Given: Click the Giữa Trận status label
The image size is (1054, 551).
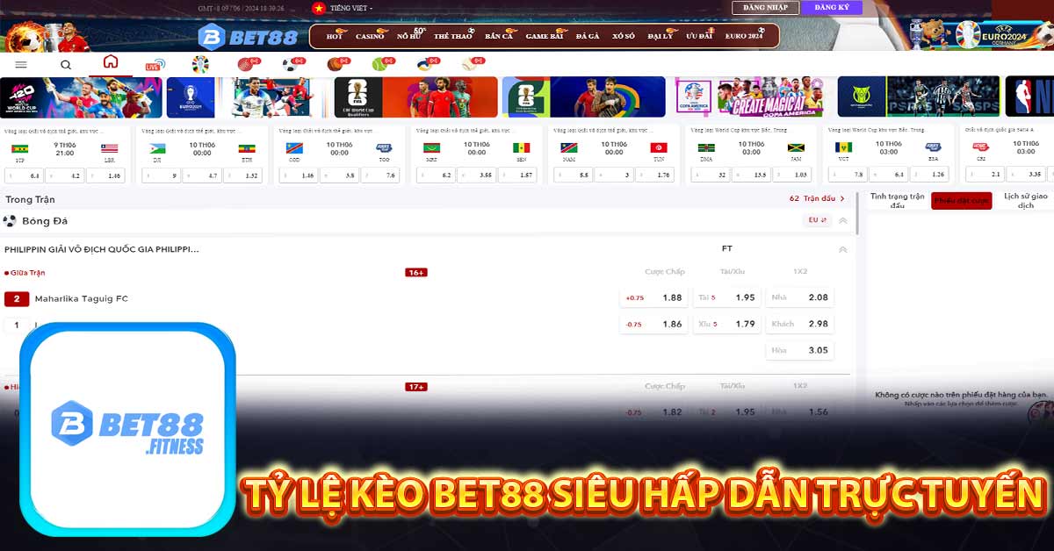Looking at the screenshot, I should click(27, 273).
